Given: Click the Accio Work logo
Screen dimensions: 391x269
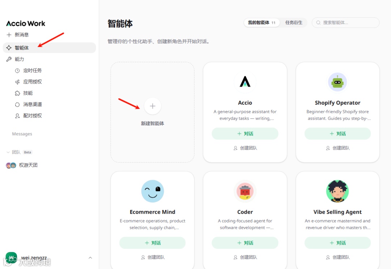Looking at the screenshot, I should click(26, 24).
